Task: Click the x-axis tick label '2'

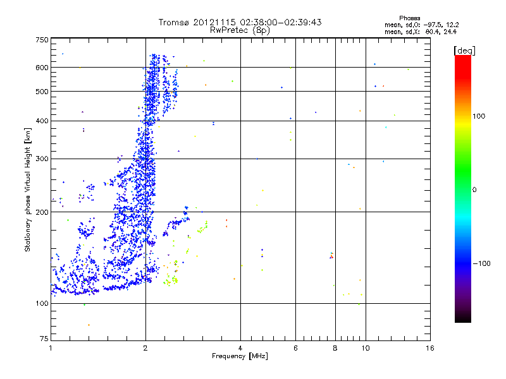Action: point(145,348)
